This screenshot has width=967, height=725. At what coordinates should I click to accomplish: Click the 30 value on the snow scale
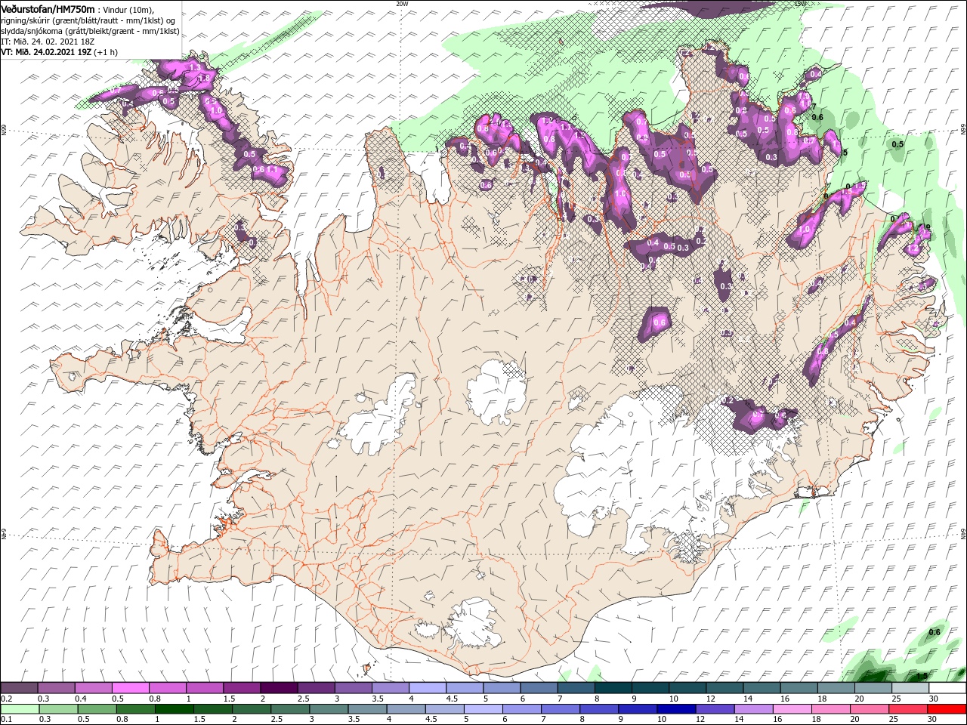934,699
